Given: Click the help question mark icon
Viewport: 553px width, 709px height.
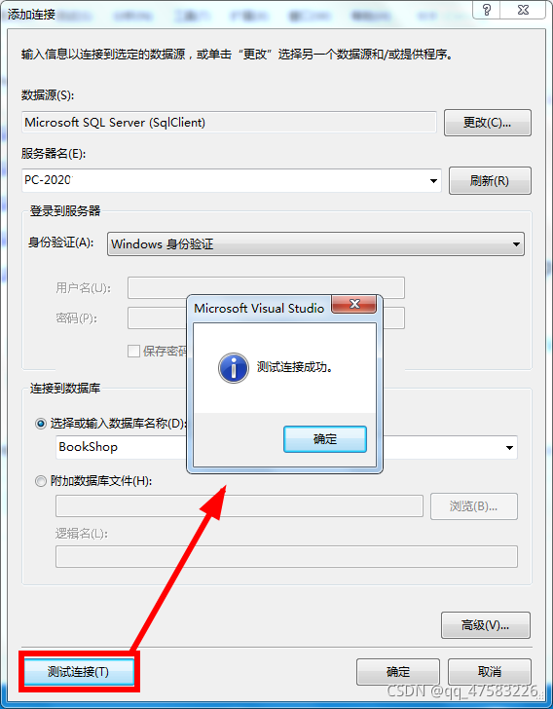Looking at the screenshot, I should pyautogui.click(x=487, y=10).
